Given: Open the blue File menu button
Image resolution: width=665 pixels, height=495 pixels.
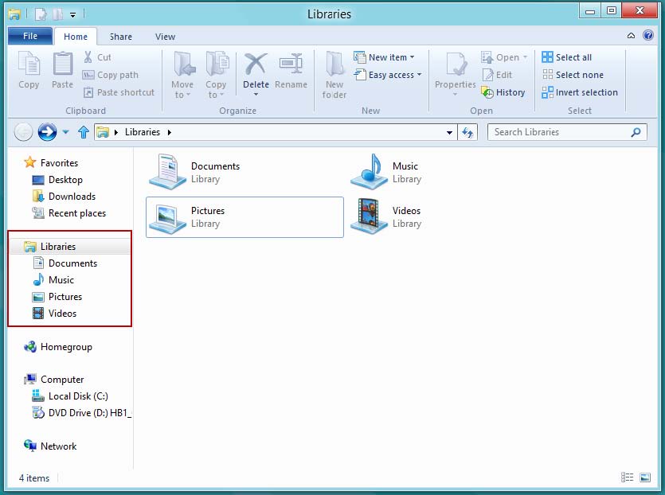Looking at the screenshot, I should point(30,37).
